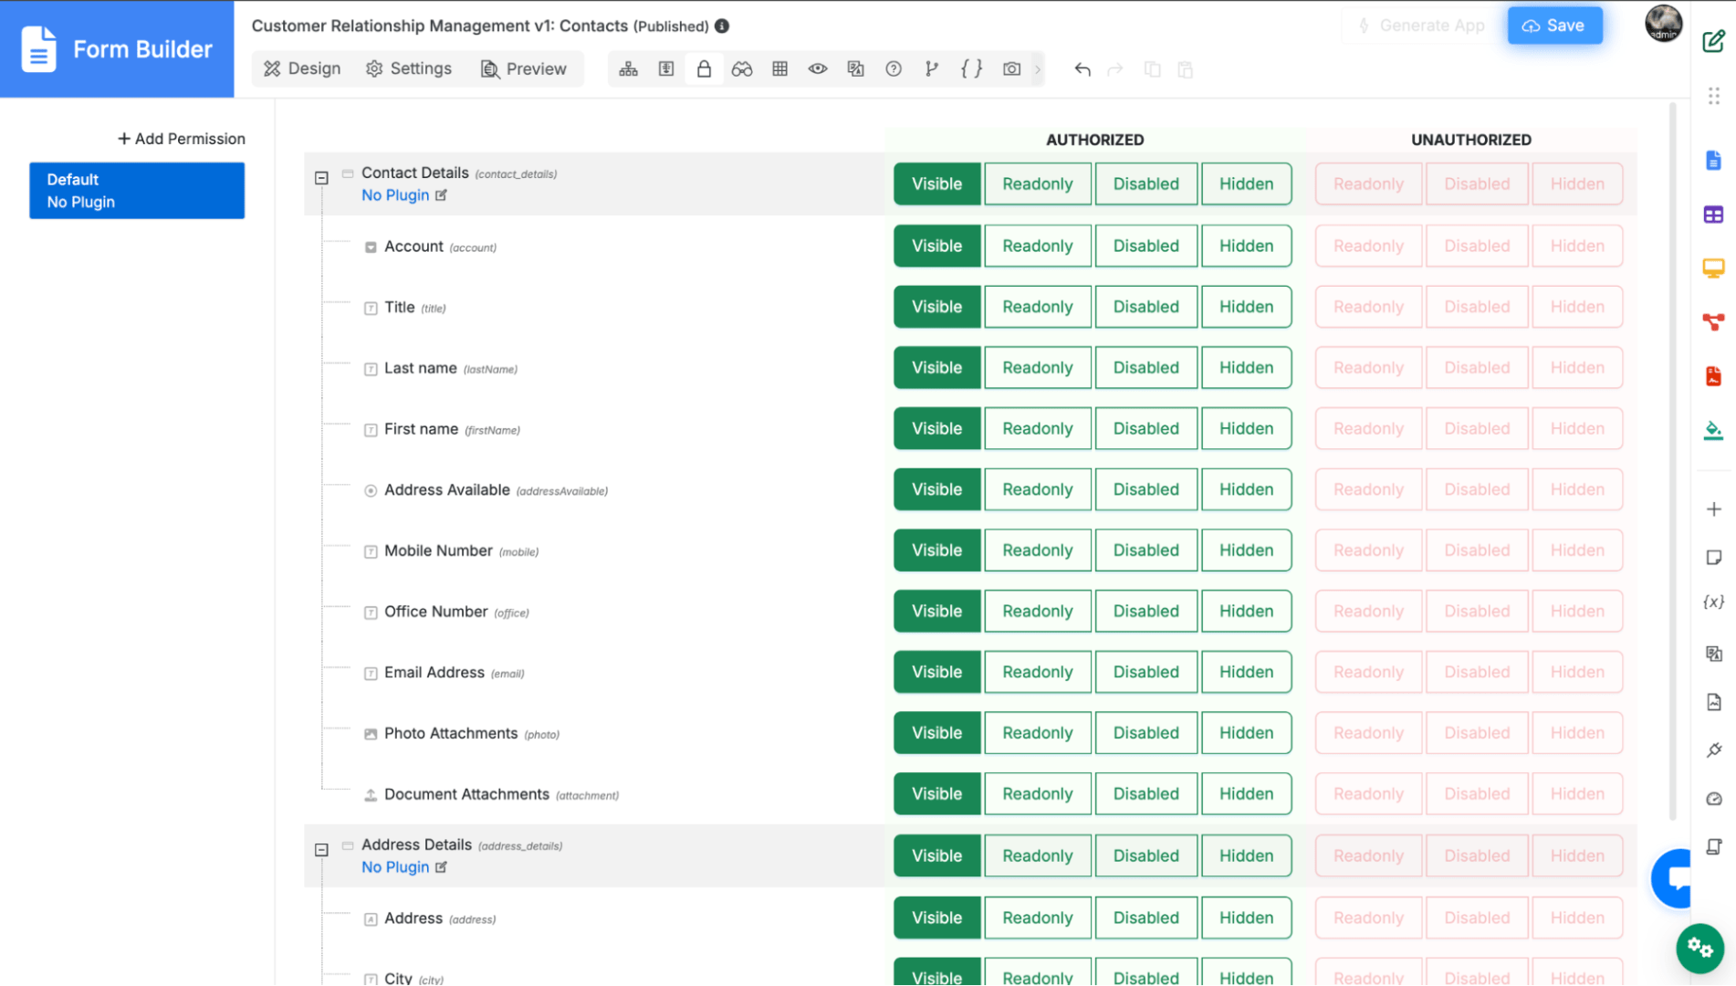
Task: Open the camera screenshot tool
Action: tap(1011, 69)
